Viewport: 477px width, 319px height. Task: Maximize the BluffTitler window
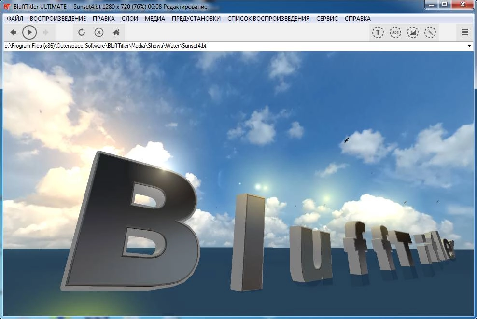pyautogui.click(x=445, y=4)
